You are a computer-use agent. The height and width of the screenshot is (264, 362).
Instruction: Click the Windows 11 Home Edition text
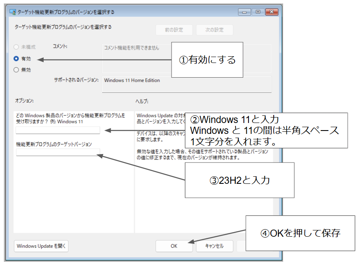(x=132, y=80)
